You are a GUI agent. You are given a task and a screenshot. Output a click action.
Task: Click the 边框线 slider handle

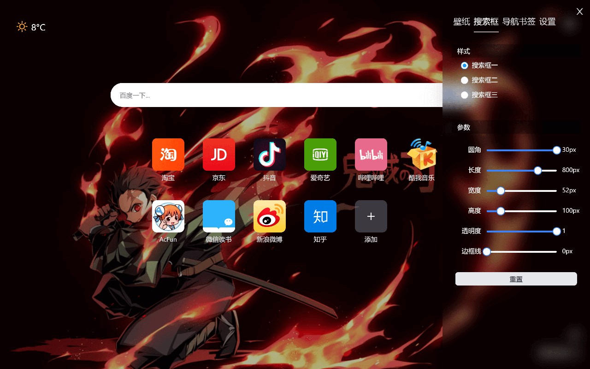tap(487, 251)
